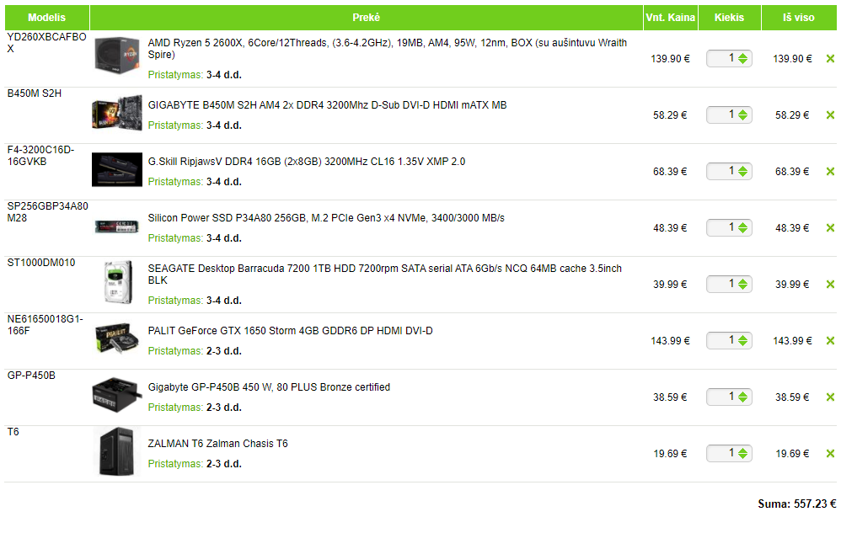Open ZALMAN T6 case product image
Viewport: 841px width, 533px height.
(117, 451)
